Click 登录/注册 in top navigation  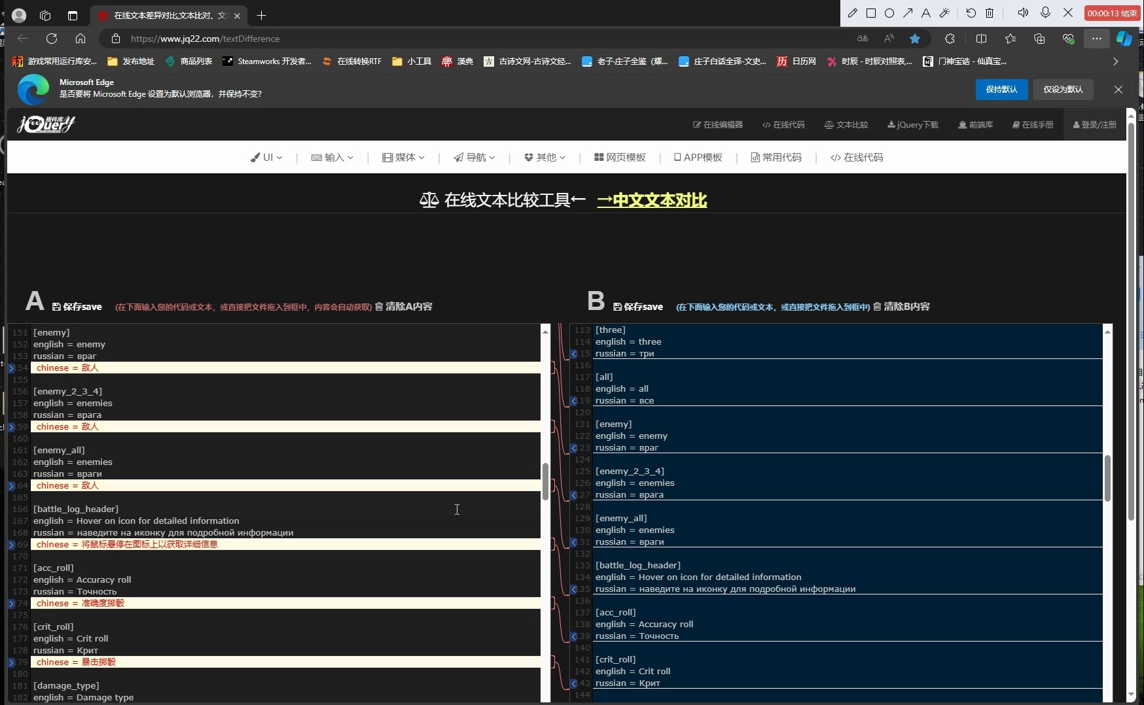coord(1095,125)
